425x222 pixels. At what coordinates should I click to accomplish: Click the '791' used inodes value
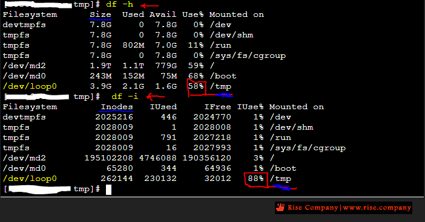tap(168, 138)
